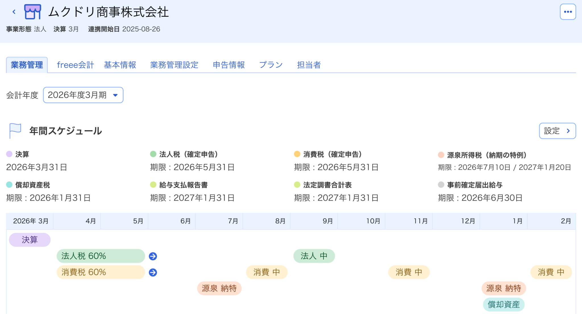Switch to the 基本情報 tab
This screenshot has width=582, height=314.
[x=120, y=65]
